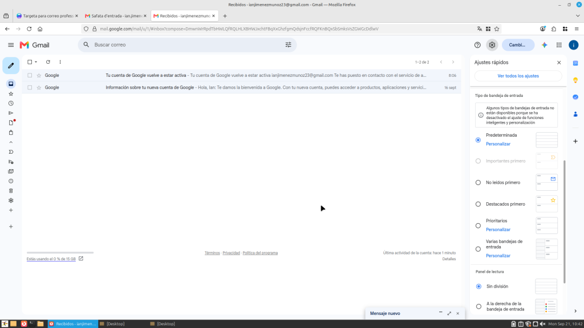
Task: Open the Gemini sparkle icon
Action: coord(545,45)
